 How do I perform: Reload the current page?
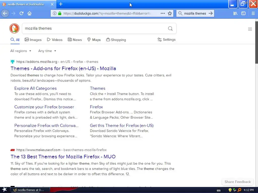click(x=21, y=13)
